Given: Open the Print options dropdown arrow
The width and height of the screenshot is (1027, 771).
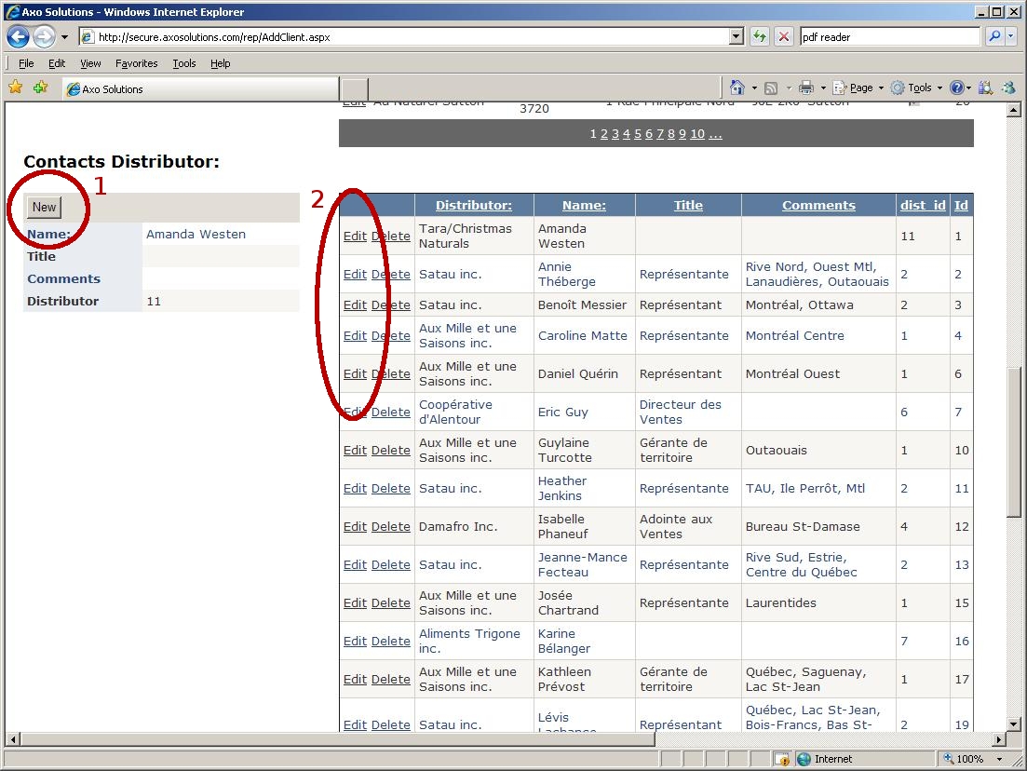Looking at the screenshot, I should 823,88.
